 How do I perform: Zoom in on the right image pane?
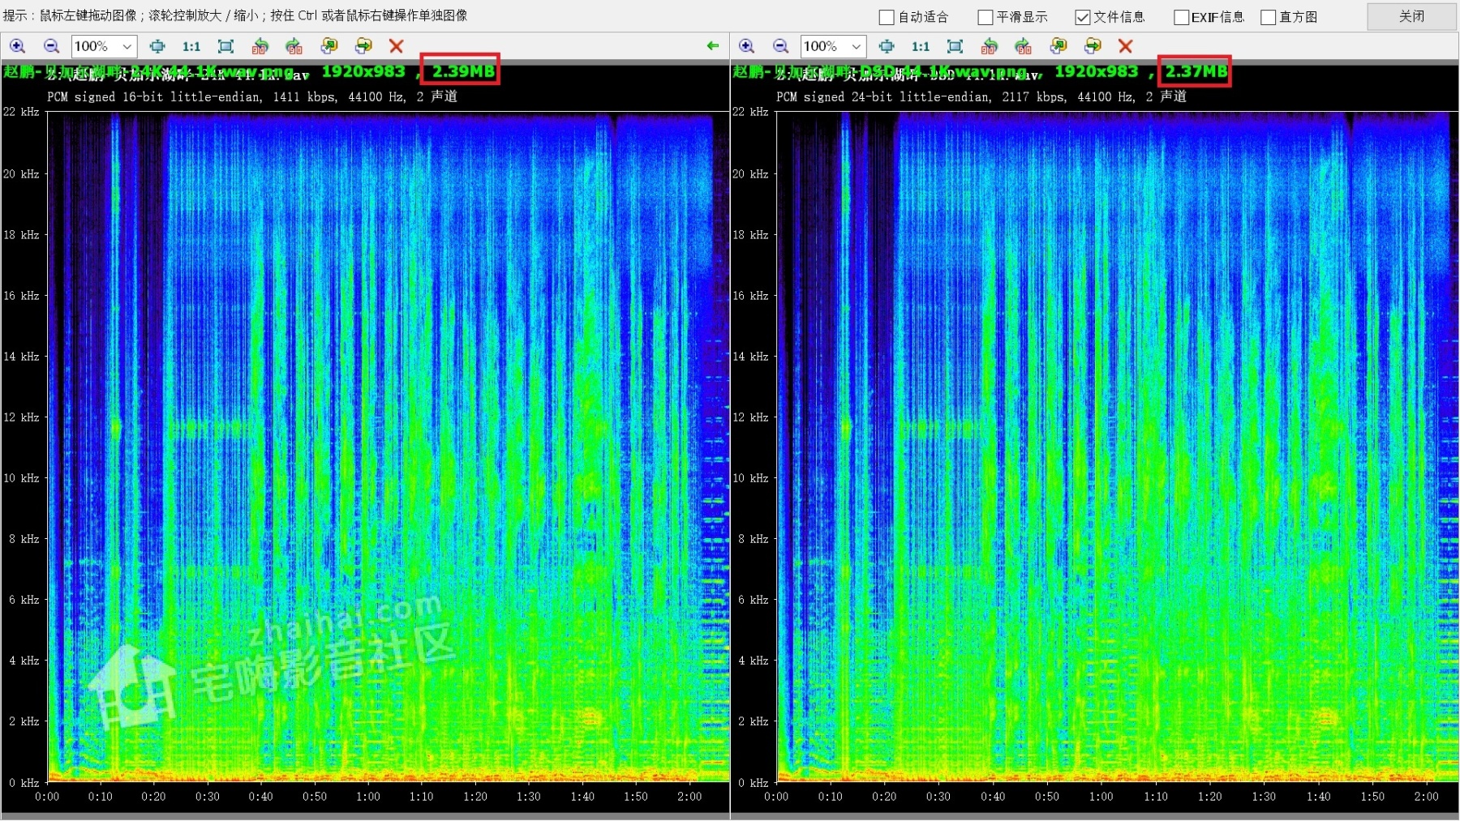[x=747, y=46]
